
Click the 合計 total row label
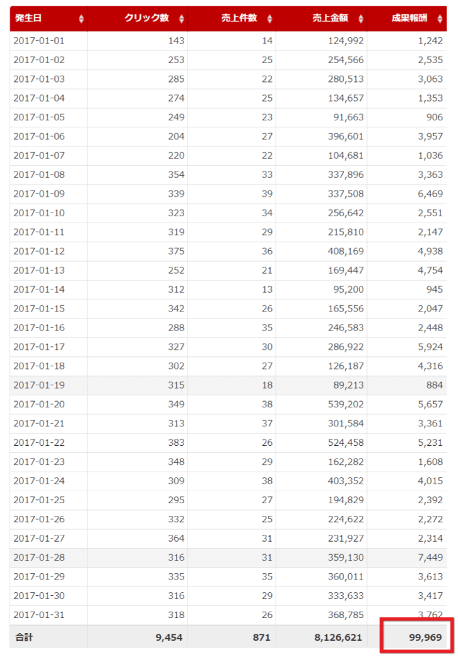(x=24, y=638)
